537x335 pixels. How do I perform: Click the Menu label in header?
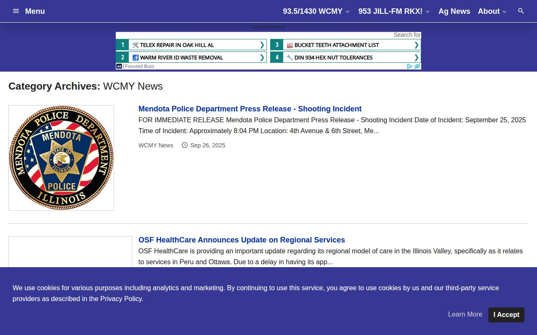pyautogui.click(x=35, y=11)
